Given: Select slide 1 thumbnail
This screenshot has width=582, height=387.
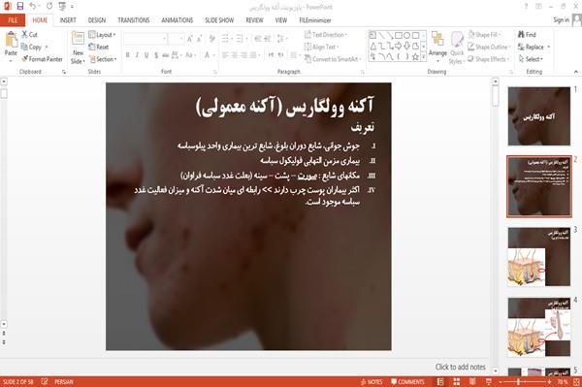Looking at the screenshot, I should (x=539, y=116).
